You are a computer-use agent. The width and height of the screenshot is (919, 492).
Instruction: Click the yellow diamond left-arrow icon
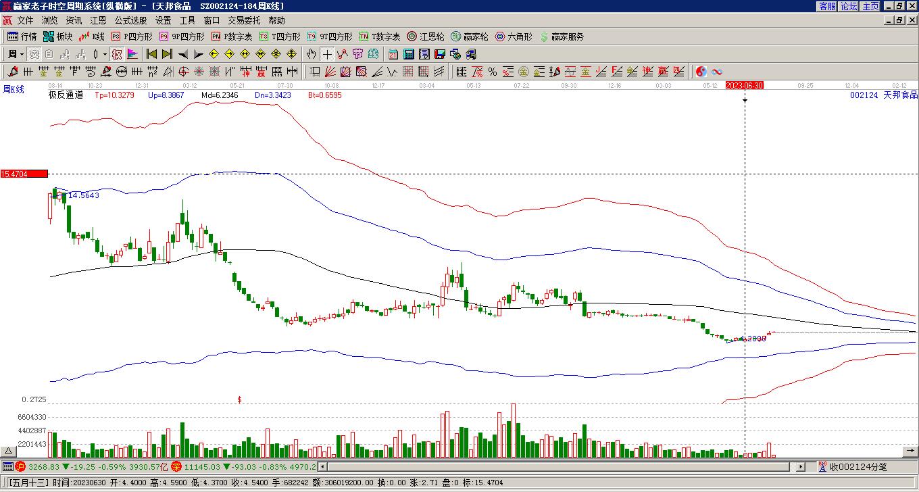(214, 54)
